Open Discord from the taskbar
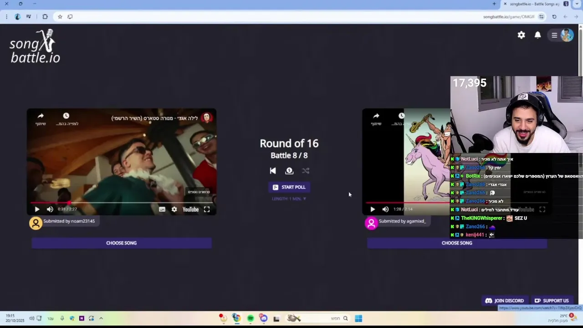 click(x=264, y=318)
